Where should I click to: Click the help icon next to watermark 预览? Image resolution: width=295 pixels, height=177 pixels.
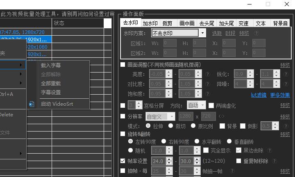tap(256, 33)
